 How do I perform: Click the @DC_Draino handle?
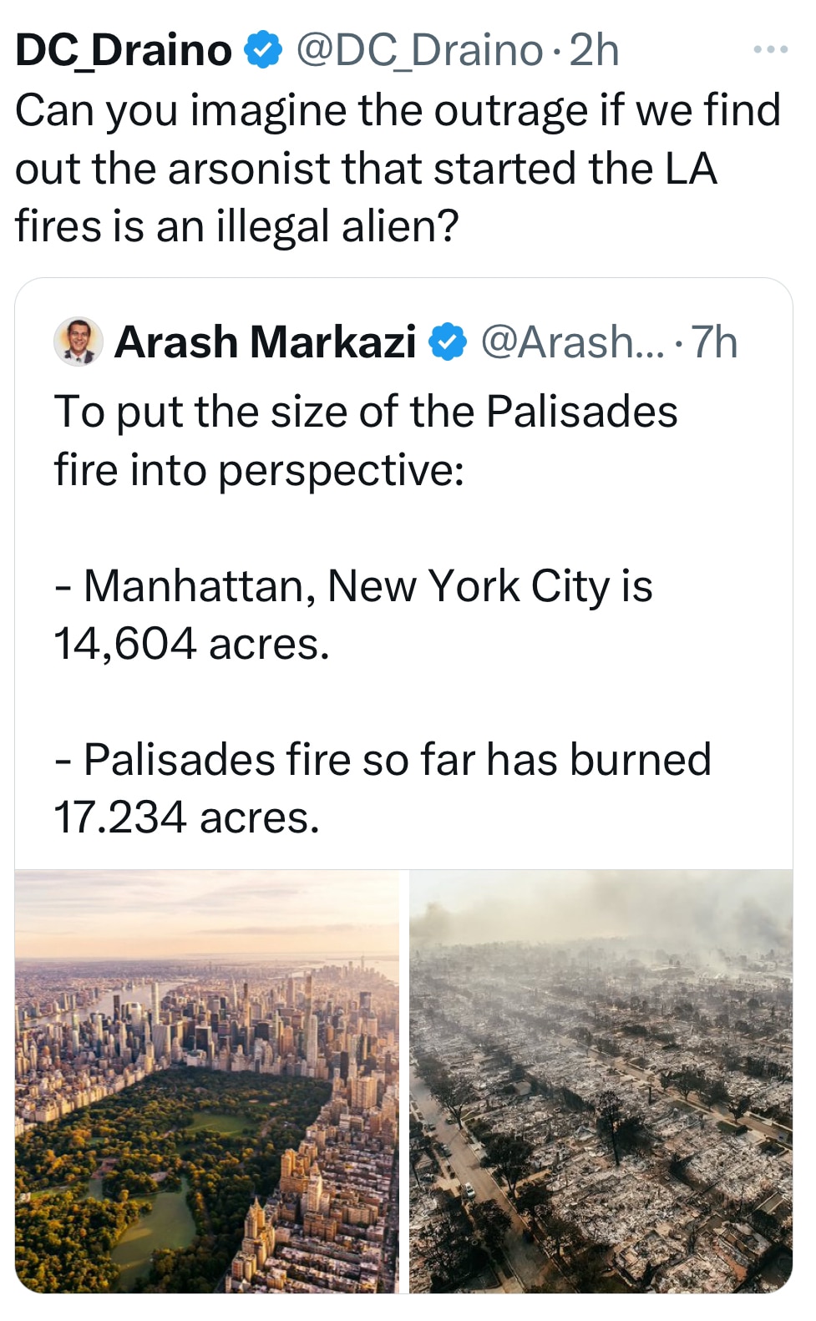[x=419, y=50]
